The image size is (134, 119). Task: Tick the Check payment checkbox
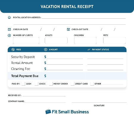pyautogui.click(x=36, y=84)
